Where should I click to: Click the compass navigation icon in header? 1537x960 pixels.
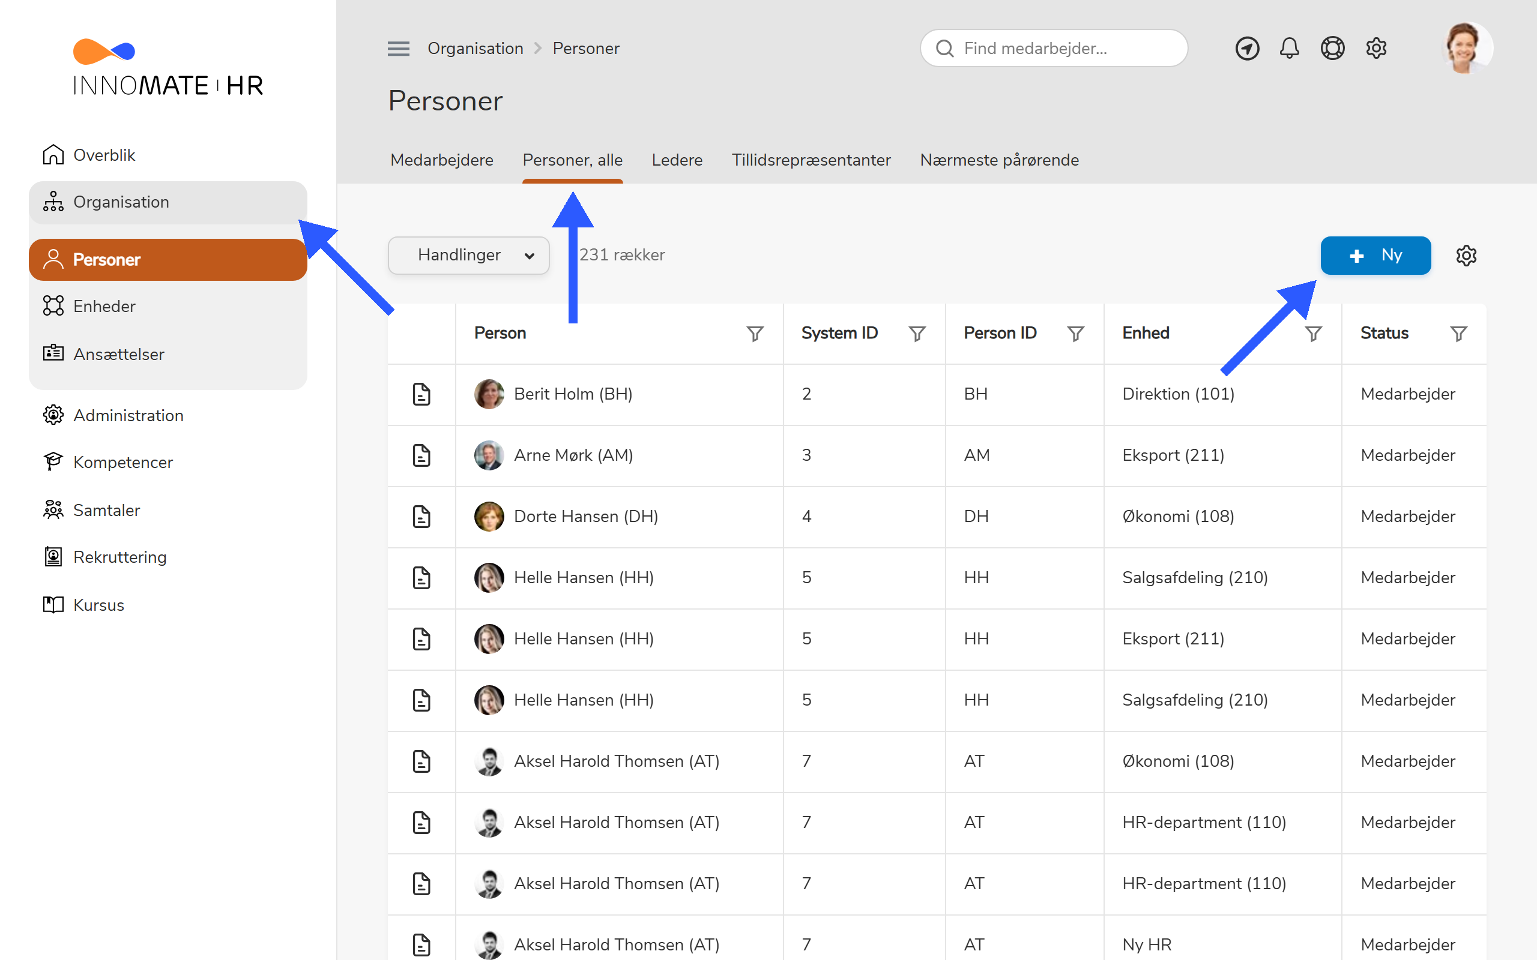click(1247, 48)
